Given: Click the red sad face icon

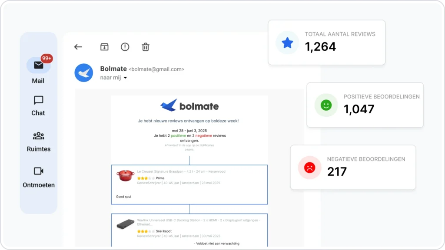Looking at the screenshot, I should [309, 168].
